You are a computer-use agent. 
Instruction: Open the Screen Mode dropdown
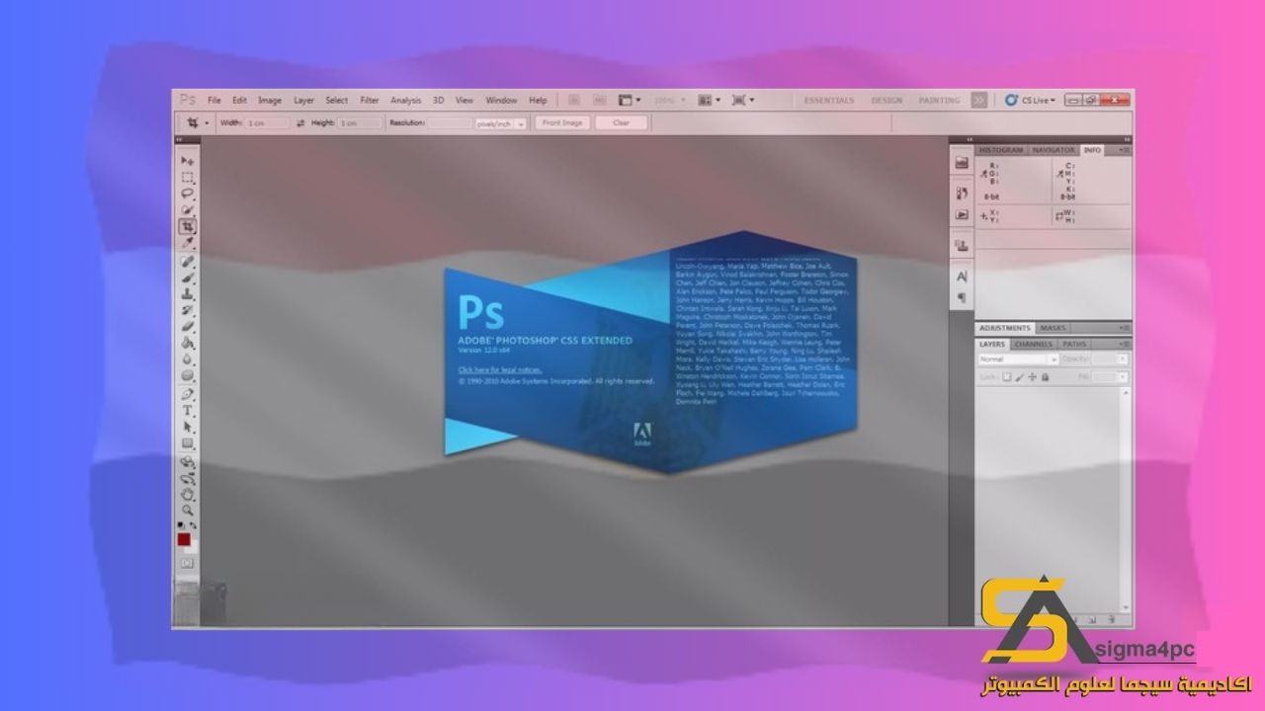[x=742, y=100]
